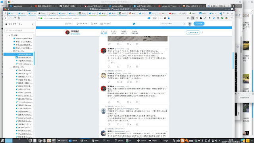Open the xclock taskbar item

click(141, 141)
